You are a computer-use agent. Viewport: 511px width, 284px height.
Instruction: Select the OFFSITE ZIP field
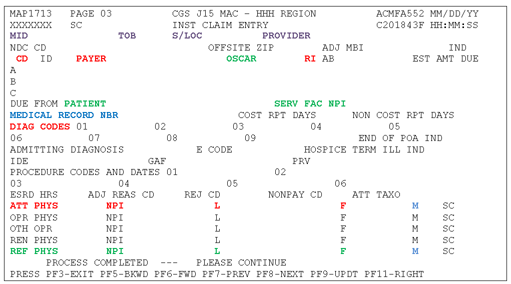point(241,48)
